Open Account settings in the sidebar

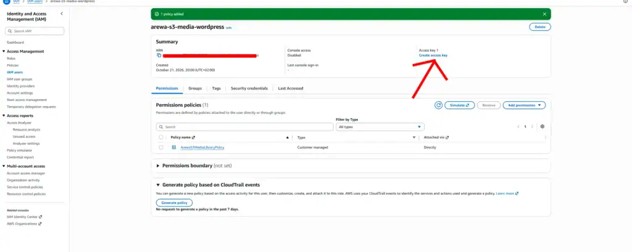[20, 93]
